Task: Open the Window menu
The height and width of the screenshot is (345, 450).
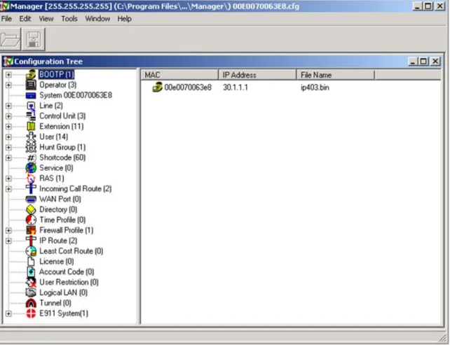Action: click(97, 19)
